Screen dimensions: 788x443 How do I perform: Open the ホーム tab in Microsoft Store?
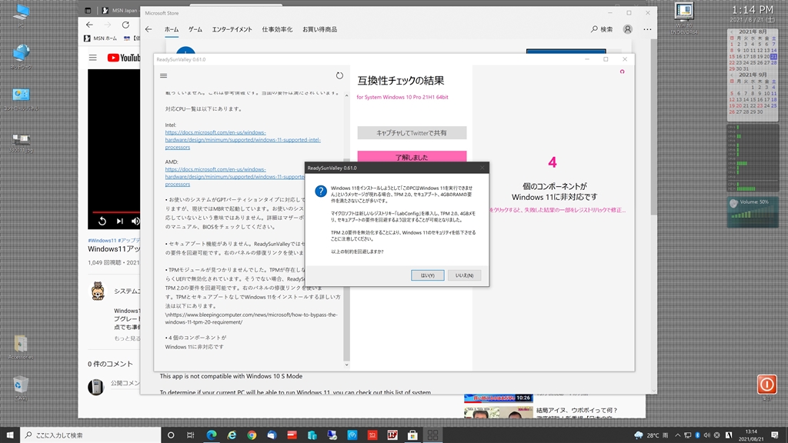(x=172, y=29)
